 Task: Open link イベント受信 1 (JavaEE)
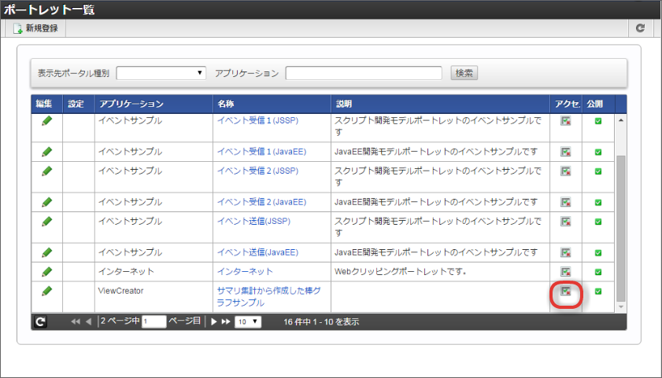(261, 152)
